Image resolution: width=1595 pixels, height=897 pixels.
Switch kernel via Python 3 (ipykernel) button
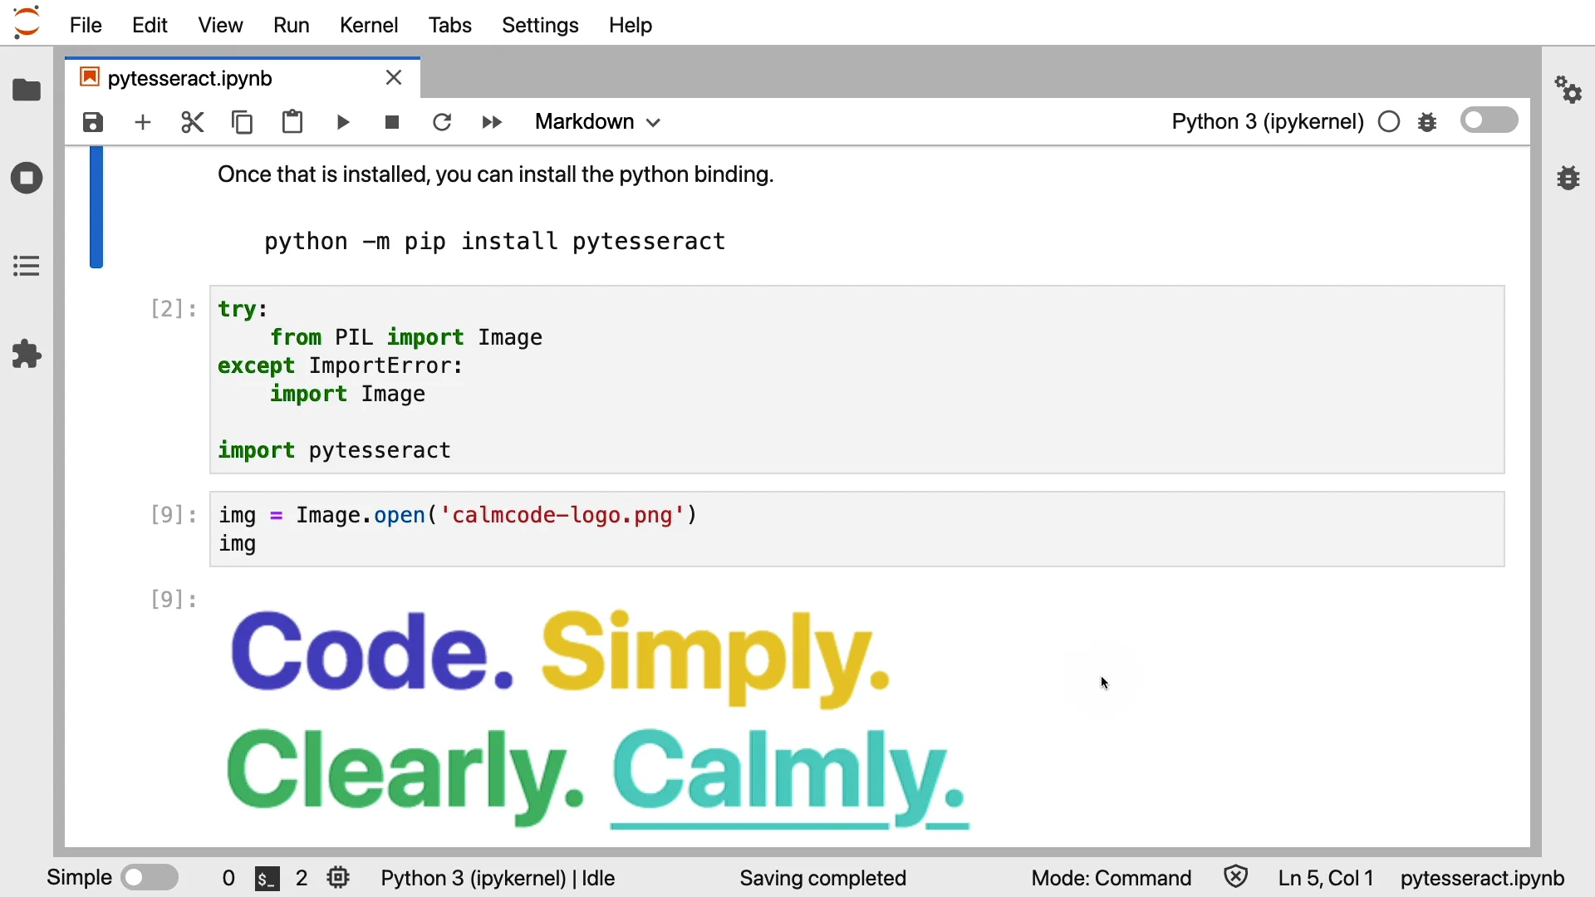click(1268, 122)
